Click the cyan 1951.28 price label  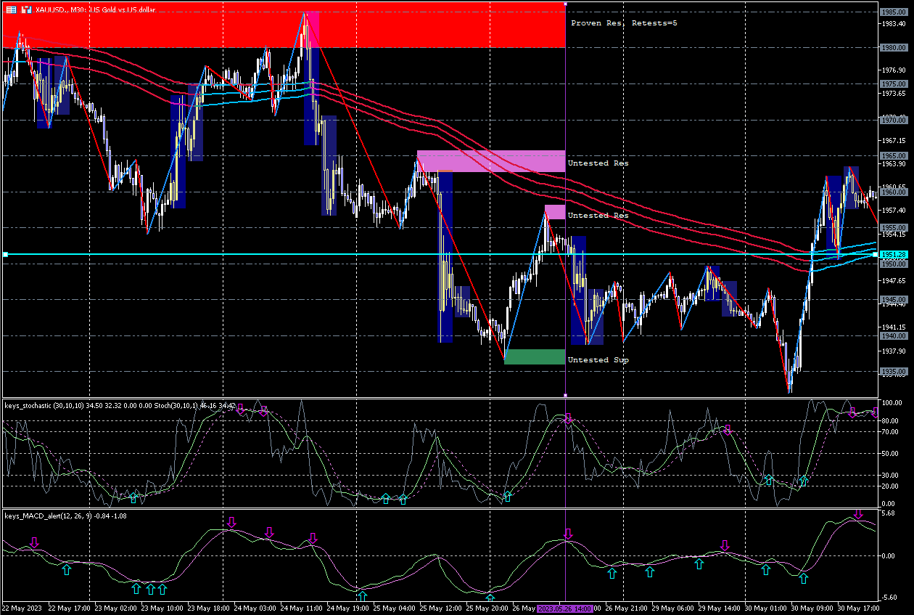click(894, 255)
